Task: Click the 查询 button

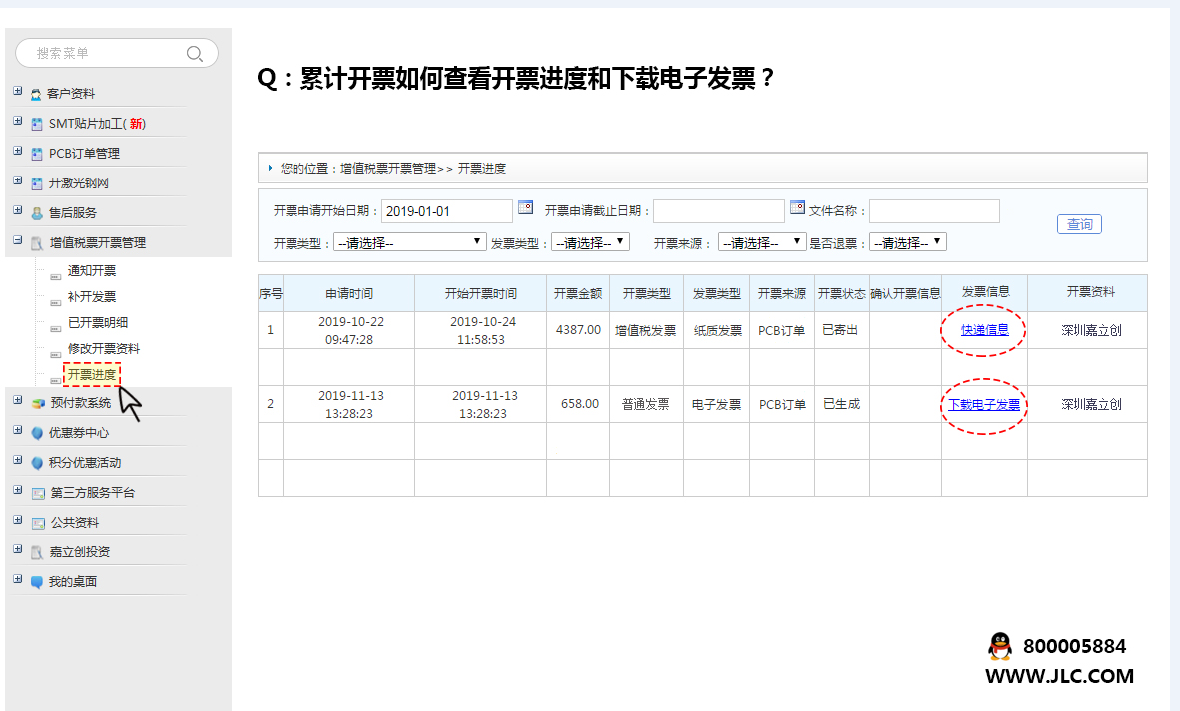Action: (1079, 224)
